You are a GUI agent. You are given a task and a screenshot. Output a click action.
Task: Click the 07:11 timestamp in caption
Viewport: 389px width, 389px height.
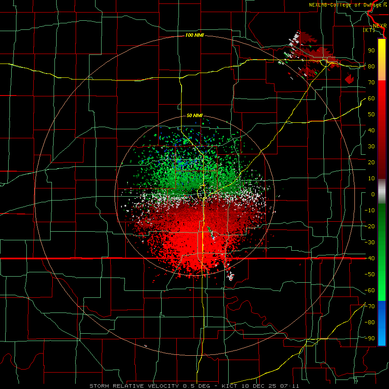(x=290, y=386)
